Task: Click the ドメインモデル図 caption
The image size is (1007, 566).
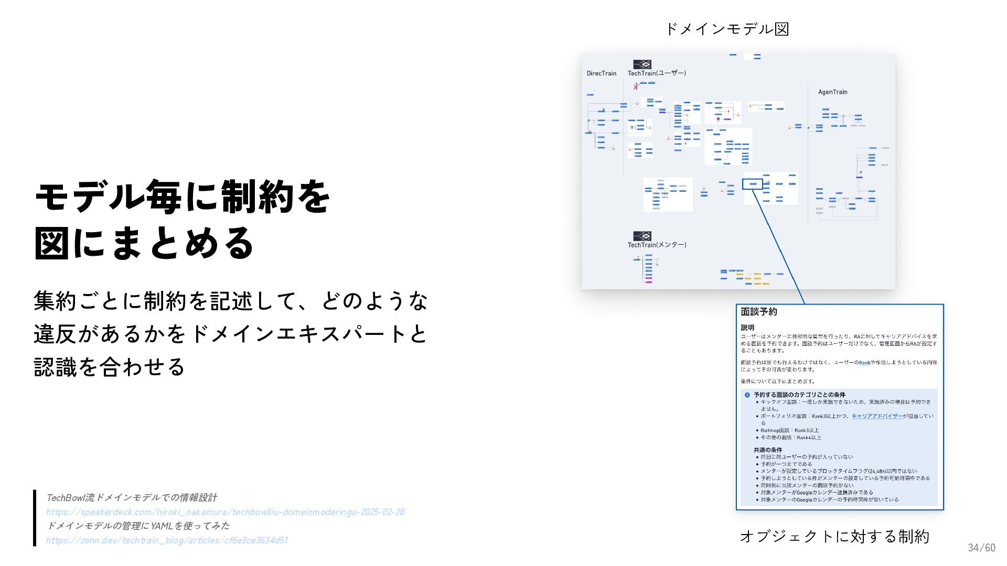Action: [x=727, y=29]
